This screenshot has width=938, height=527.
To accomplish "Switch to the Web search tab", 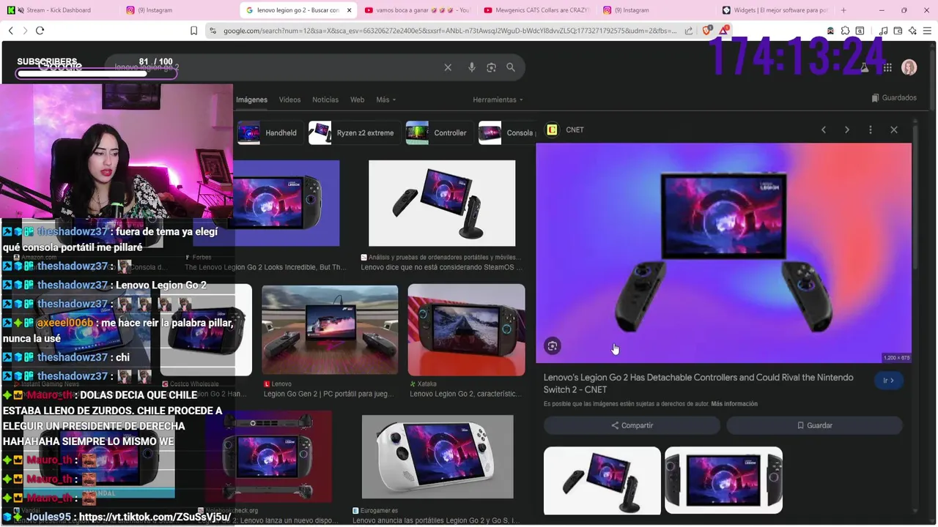I will pyautogui.click(x=357, y=100).
